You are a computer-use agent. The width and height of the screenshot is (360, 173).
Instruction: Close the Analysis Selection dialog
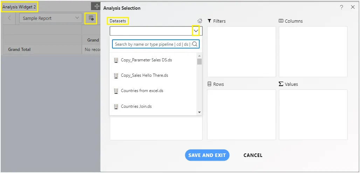[x=353, y=7]
